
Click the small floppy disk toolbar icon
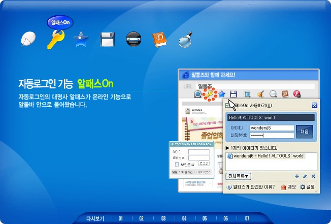pyautogui.click(x=234, y=94)
